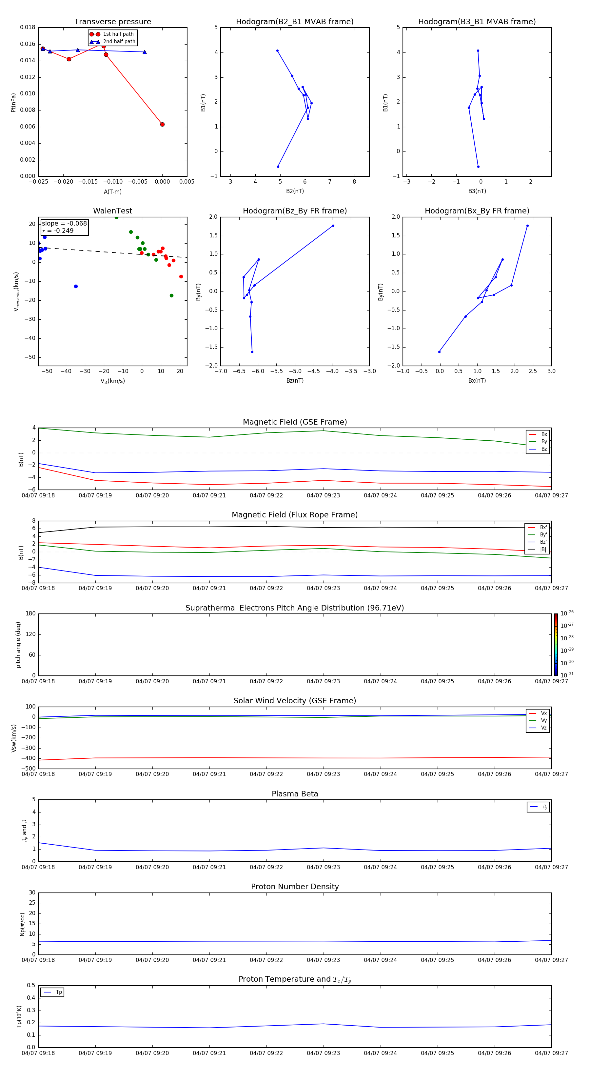Click the "WalenTest" plot title
The height and width of the screenshot is (1082, 590).
tap(112, 211)
